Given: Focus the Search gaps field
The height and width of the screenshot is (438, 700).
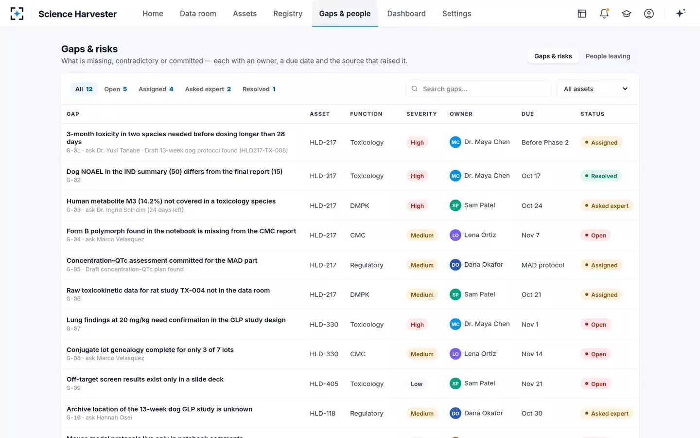Looking at the screenshot, I should tap(479, 89).
